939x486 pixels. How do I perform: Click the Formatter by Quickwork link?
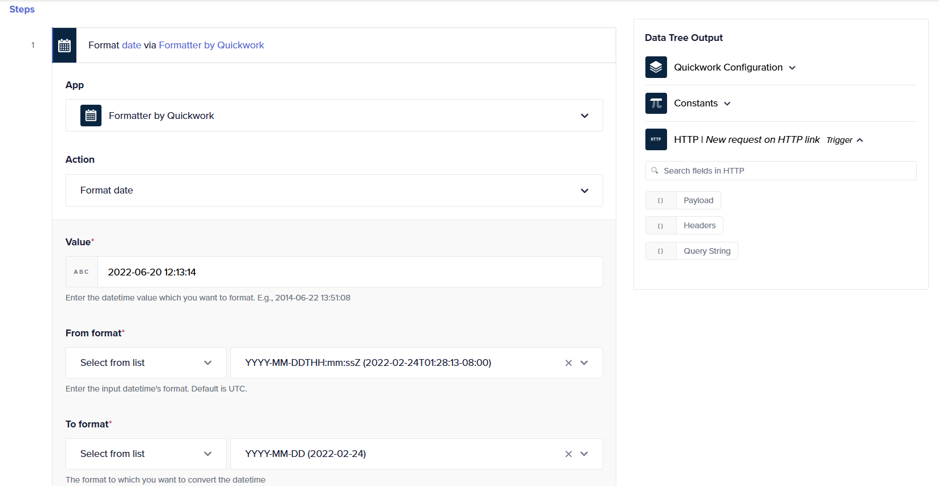(211, 45)
